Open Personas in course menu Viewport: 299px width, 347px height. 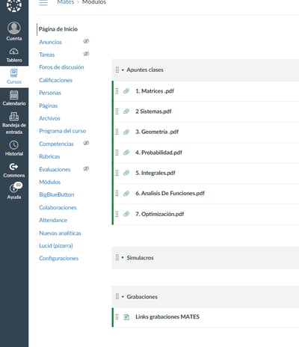[x=50, y=93]
